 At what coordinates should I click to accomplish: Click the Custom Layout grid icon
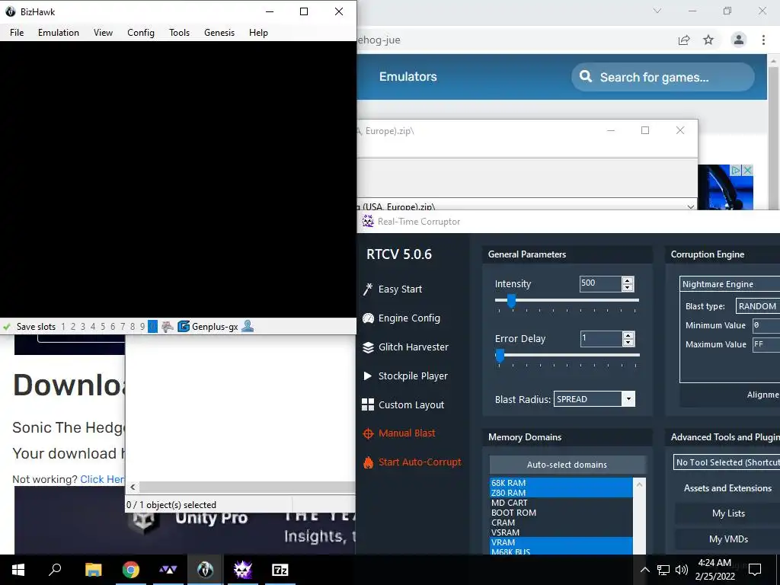point(368,404)
